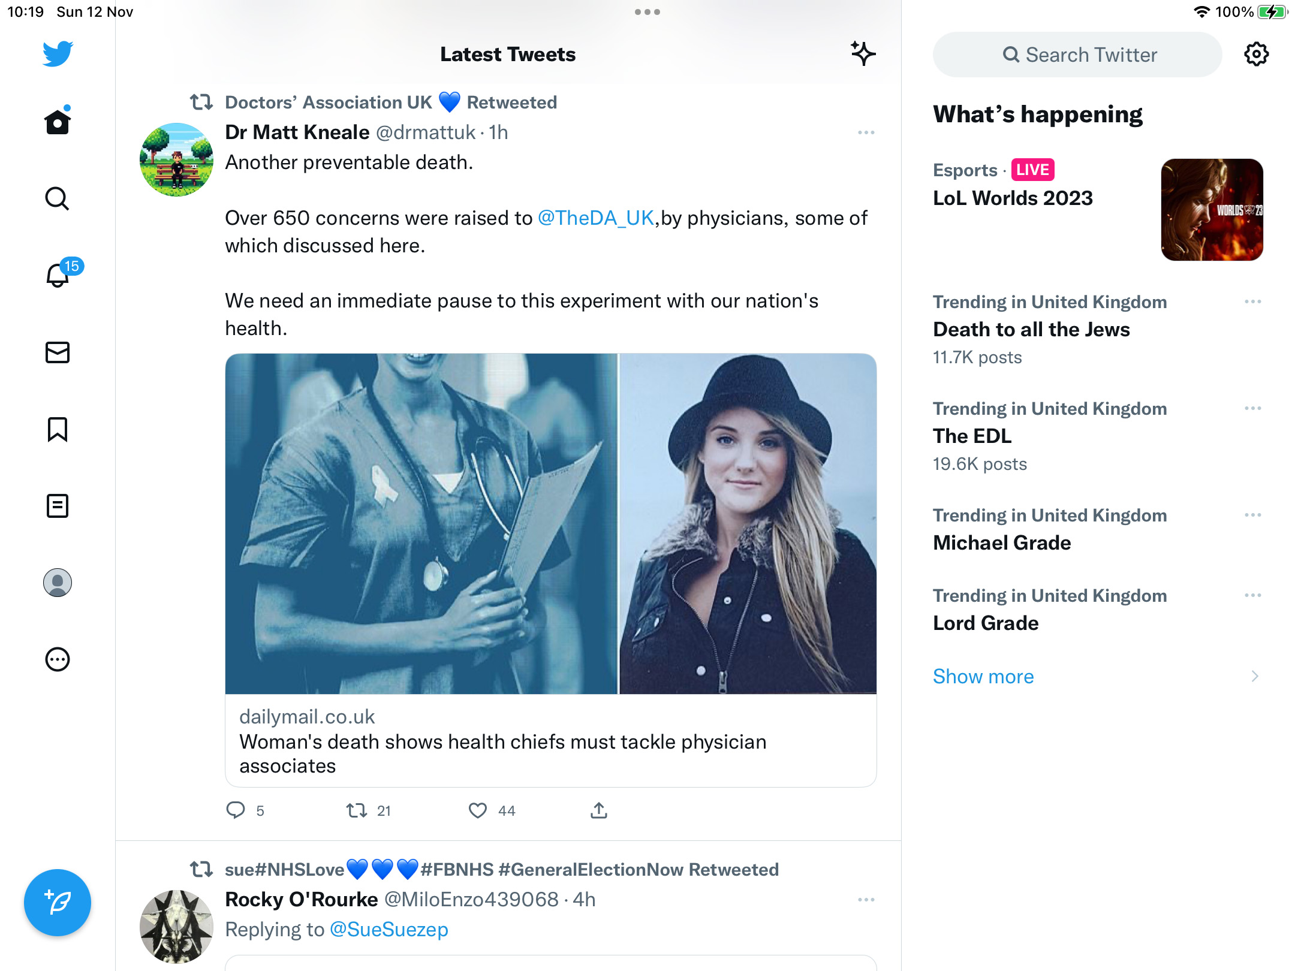Open Profile avatar icon in sidebar
1295x971 pixels.
58,583
